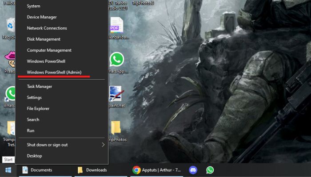Image resolution: width=311 pixels, height=177 pixels.
Task: Click the Windows Start button
Action: coord(8,170)
